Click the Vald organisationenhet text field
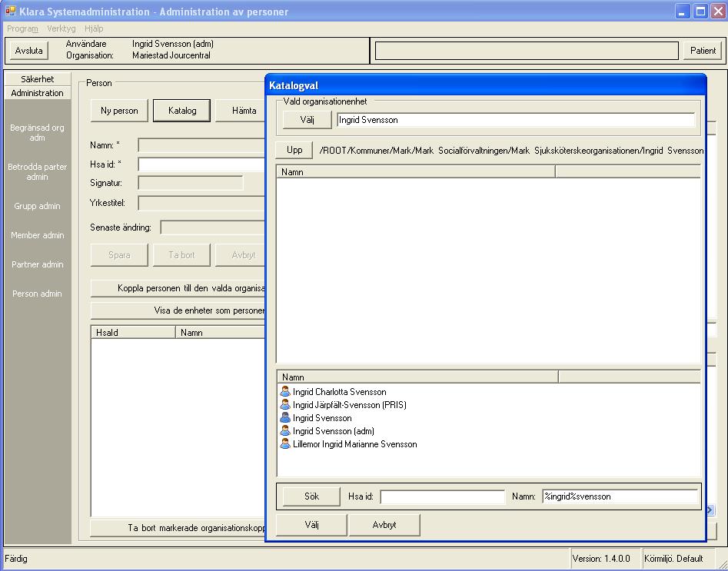728x571 pixels. pos(516,120)
